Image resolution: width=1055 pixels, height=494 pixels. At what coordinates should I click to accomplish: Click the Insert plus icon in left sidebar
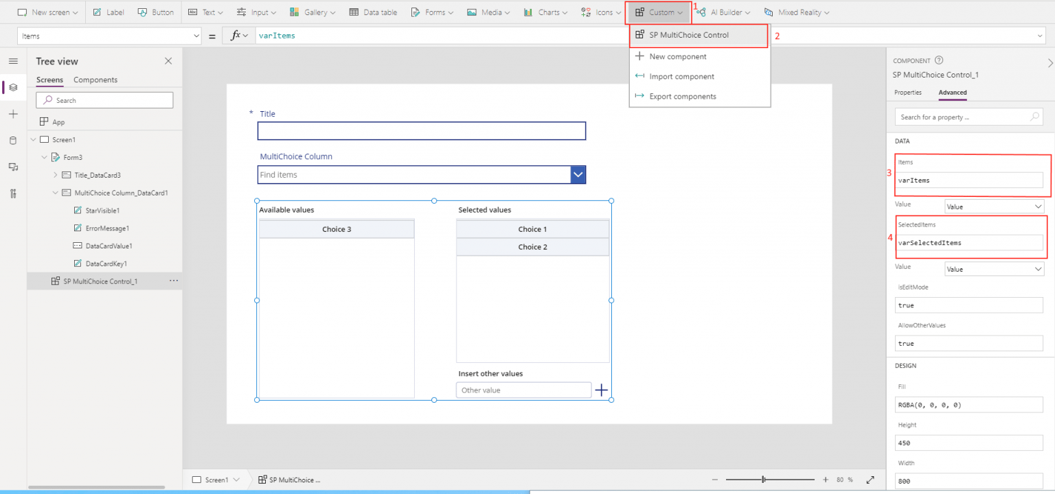[x=12, y=114]
